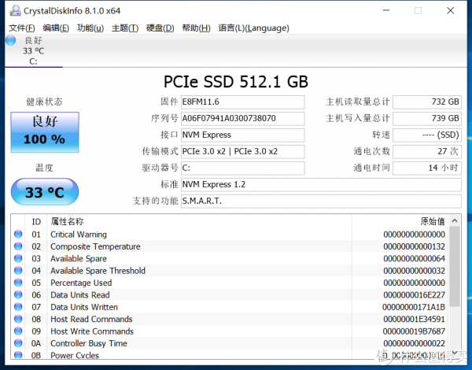
Task: Click the status orb for Critical Warning
Action: click(x=18, y=234)
